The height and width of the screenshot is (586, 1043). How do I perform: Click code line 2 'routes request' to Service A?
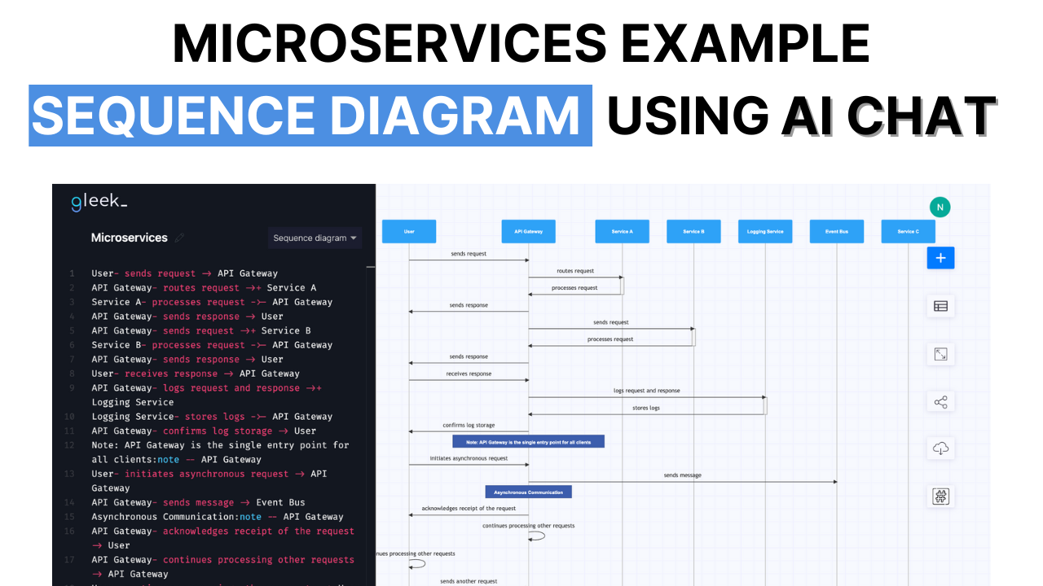(204, 287)
